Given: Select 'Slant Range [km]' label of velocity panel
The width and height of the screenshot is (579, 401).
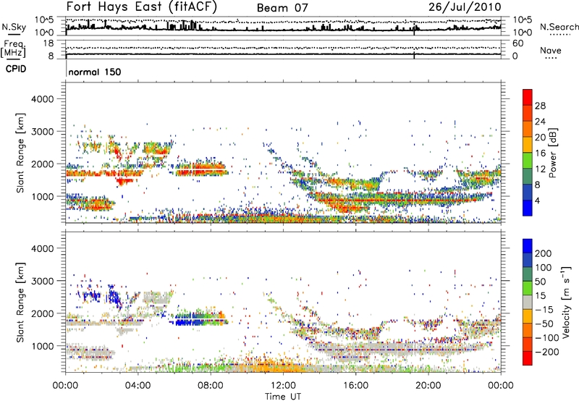Looking at the screenshot, I should 20,303.
